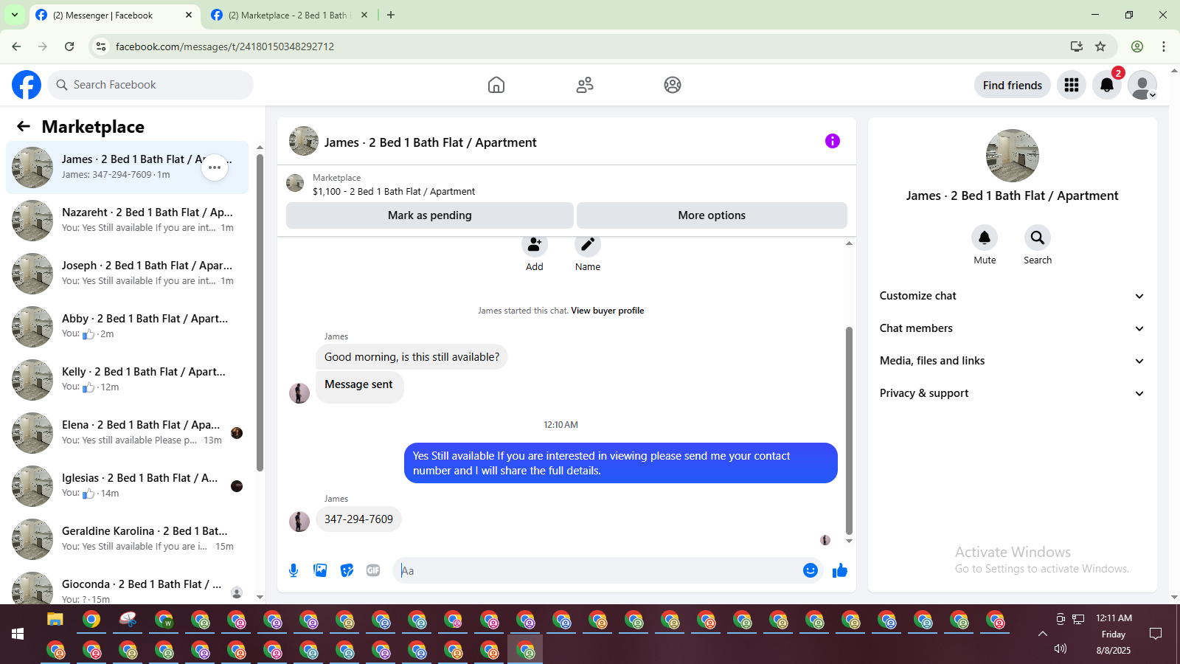Open options menu for James conversation

(215, 167)
